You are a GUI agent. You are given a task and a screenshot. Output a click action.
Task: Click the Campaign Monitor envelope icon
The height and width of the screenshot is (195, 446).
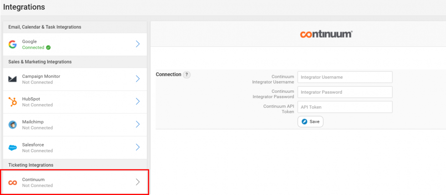point(13,79)
